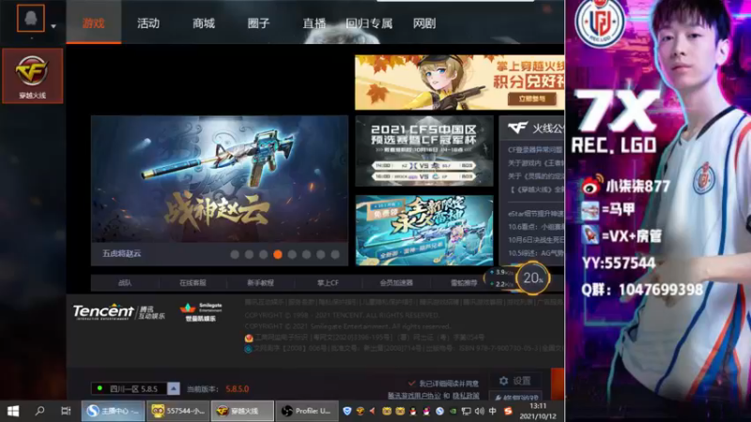Viewport: 751px width, 422px height.
Task: Open the 回归专属 tab
Action: coord(369,23)
